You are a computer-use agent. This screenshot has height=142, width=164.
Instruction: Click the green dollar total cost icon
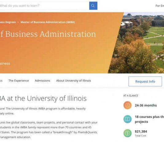coord(127,133)
